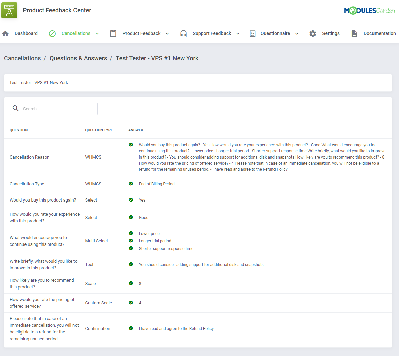
Task: Open the Questionnaire menu item
Action: 275,33
